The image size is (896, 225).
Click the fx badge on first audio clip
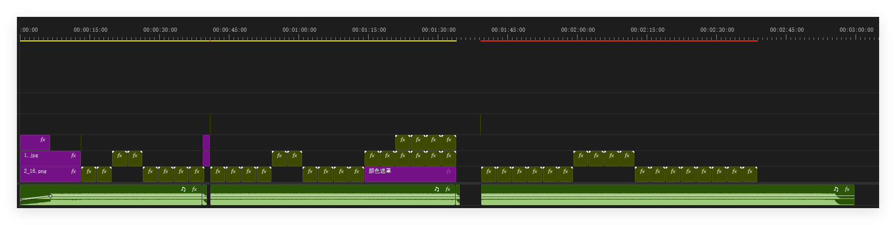tap(195, 189)
